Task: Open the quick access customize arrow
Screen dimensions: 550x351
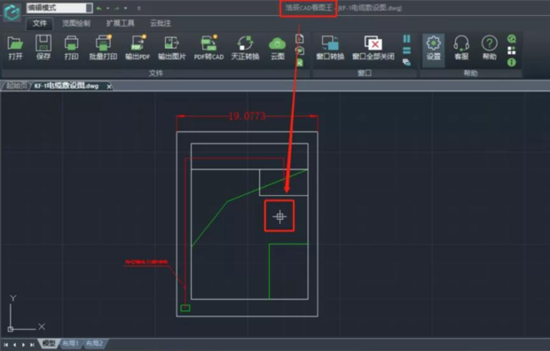Action: (139, 8)
